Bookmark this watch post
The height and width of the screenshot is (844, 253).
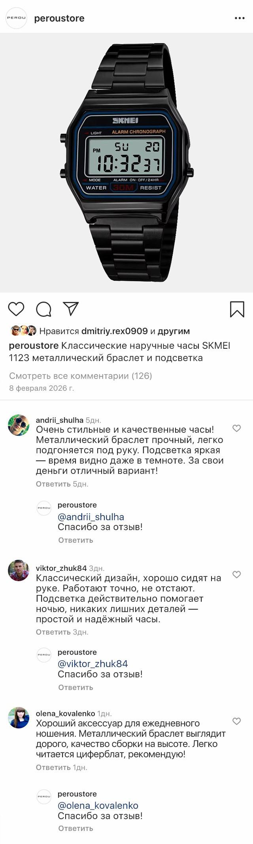237,309
